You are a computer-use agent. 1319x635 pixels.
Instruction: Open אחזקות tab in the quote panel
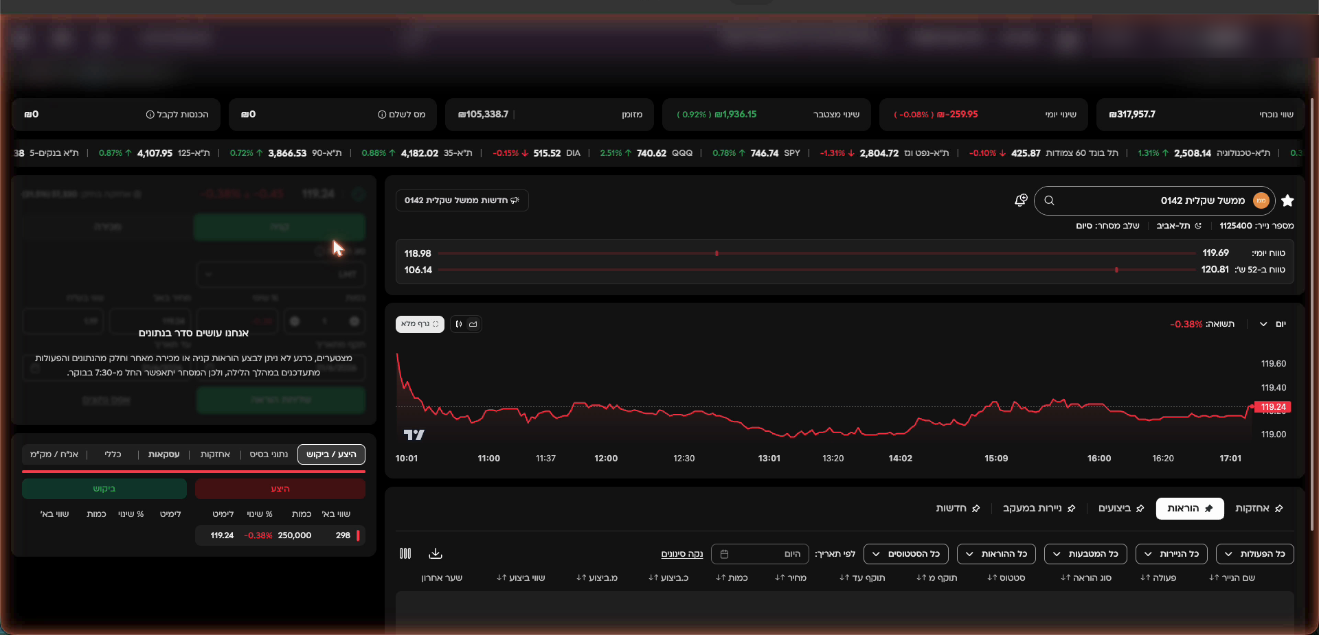point(215,454)
